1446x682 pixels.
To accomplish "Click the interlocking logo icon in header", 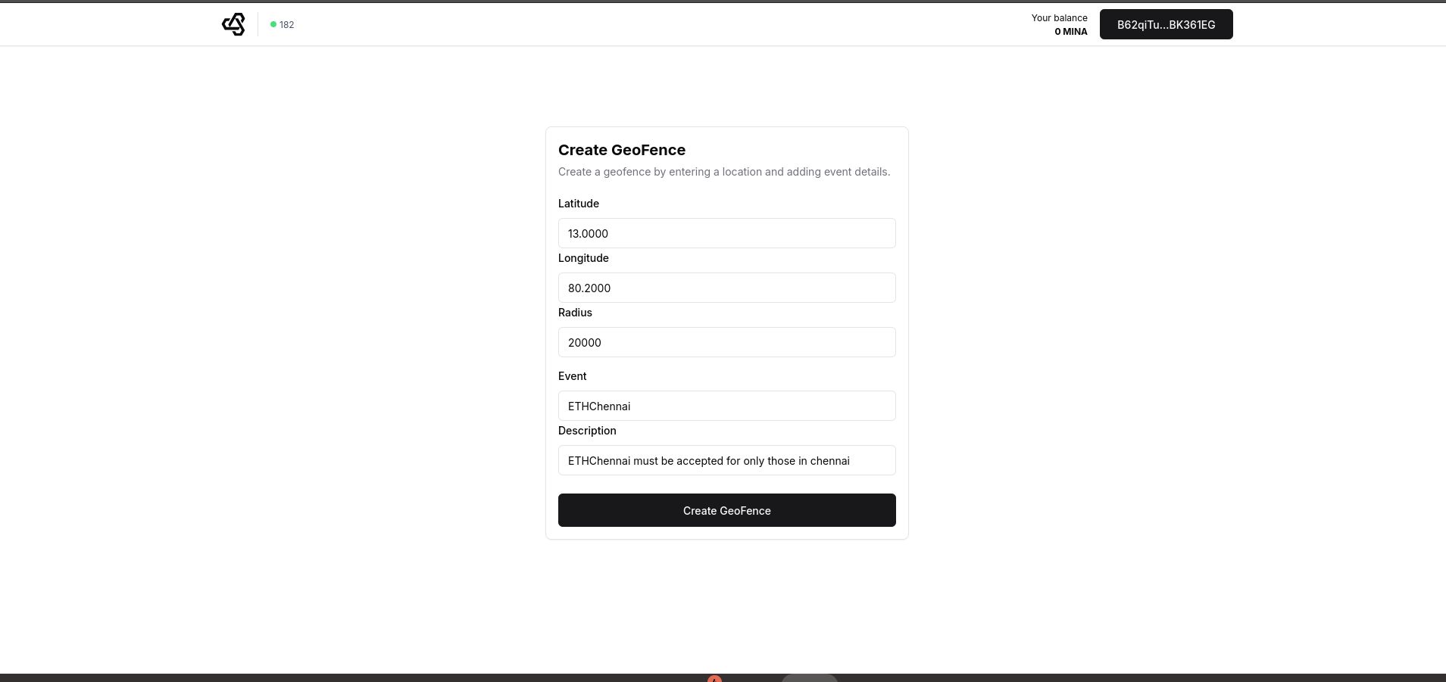I will coord(233,24).
